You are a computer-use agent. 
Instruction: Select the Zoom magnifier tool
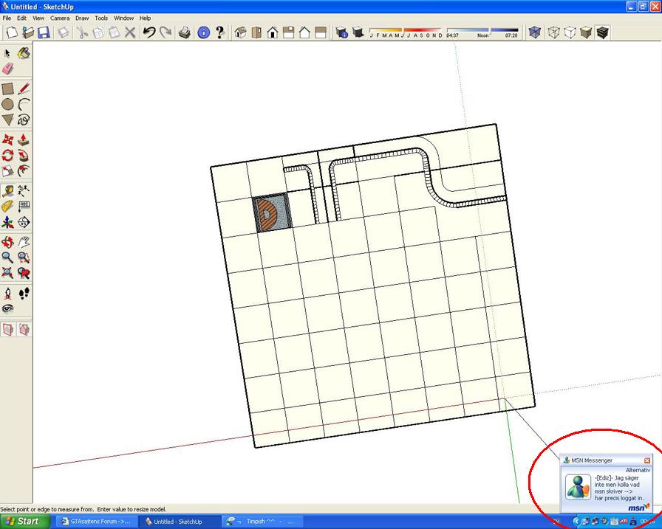[x=7, y=257]
